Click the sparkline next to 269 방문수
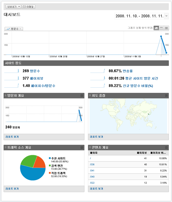The width and height of the screenshot is (172, 202). (x=12, y=71)
